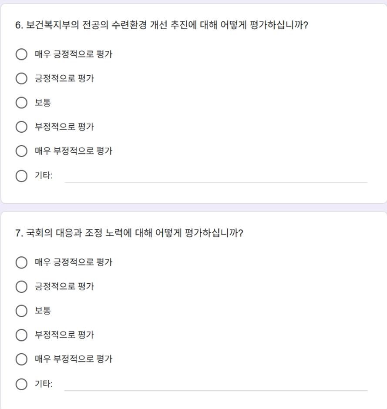The image size is (387, 409).
Task: Click the 기타 text field in question 7
Action: pyautogui.click(x=216, y=385)
